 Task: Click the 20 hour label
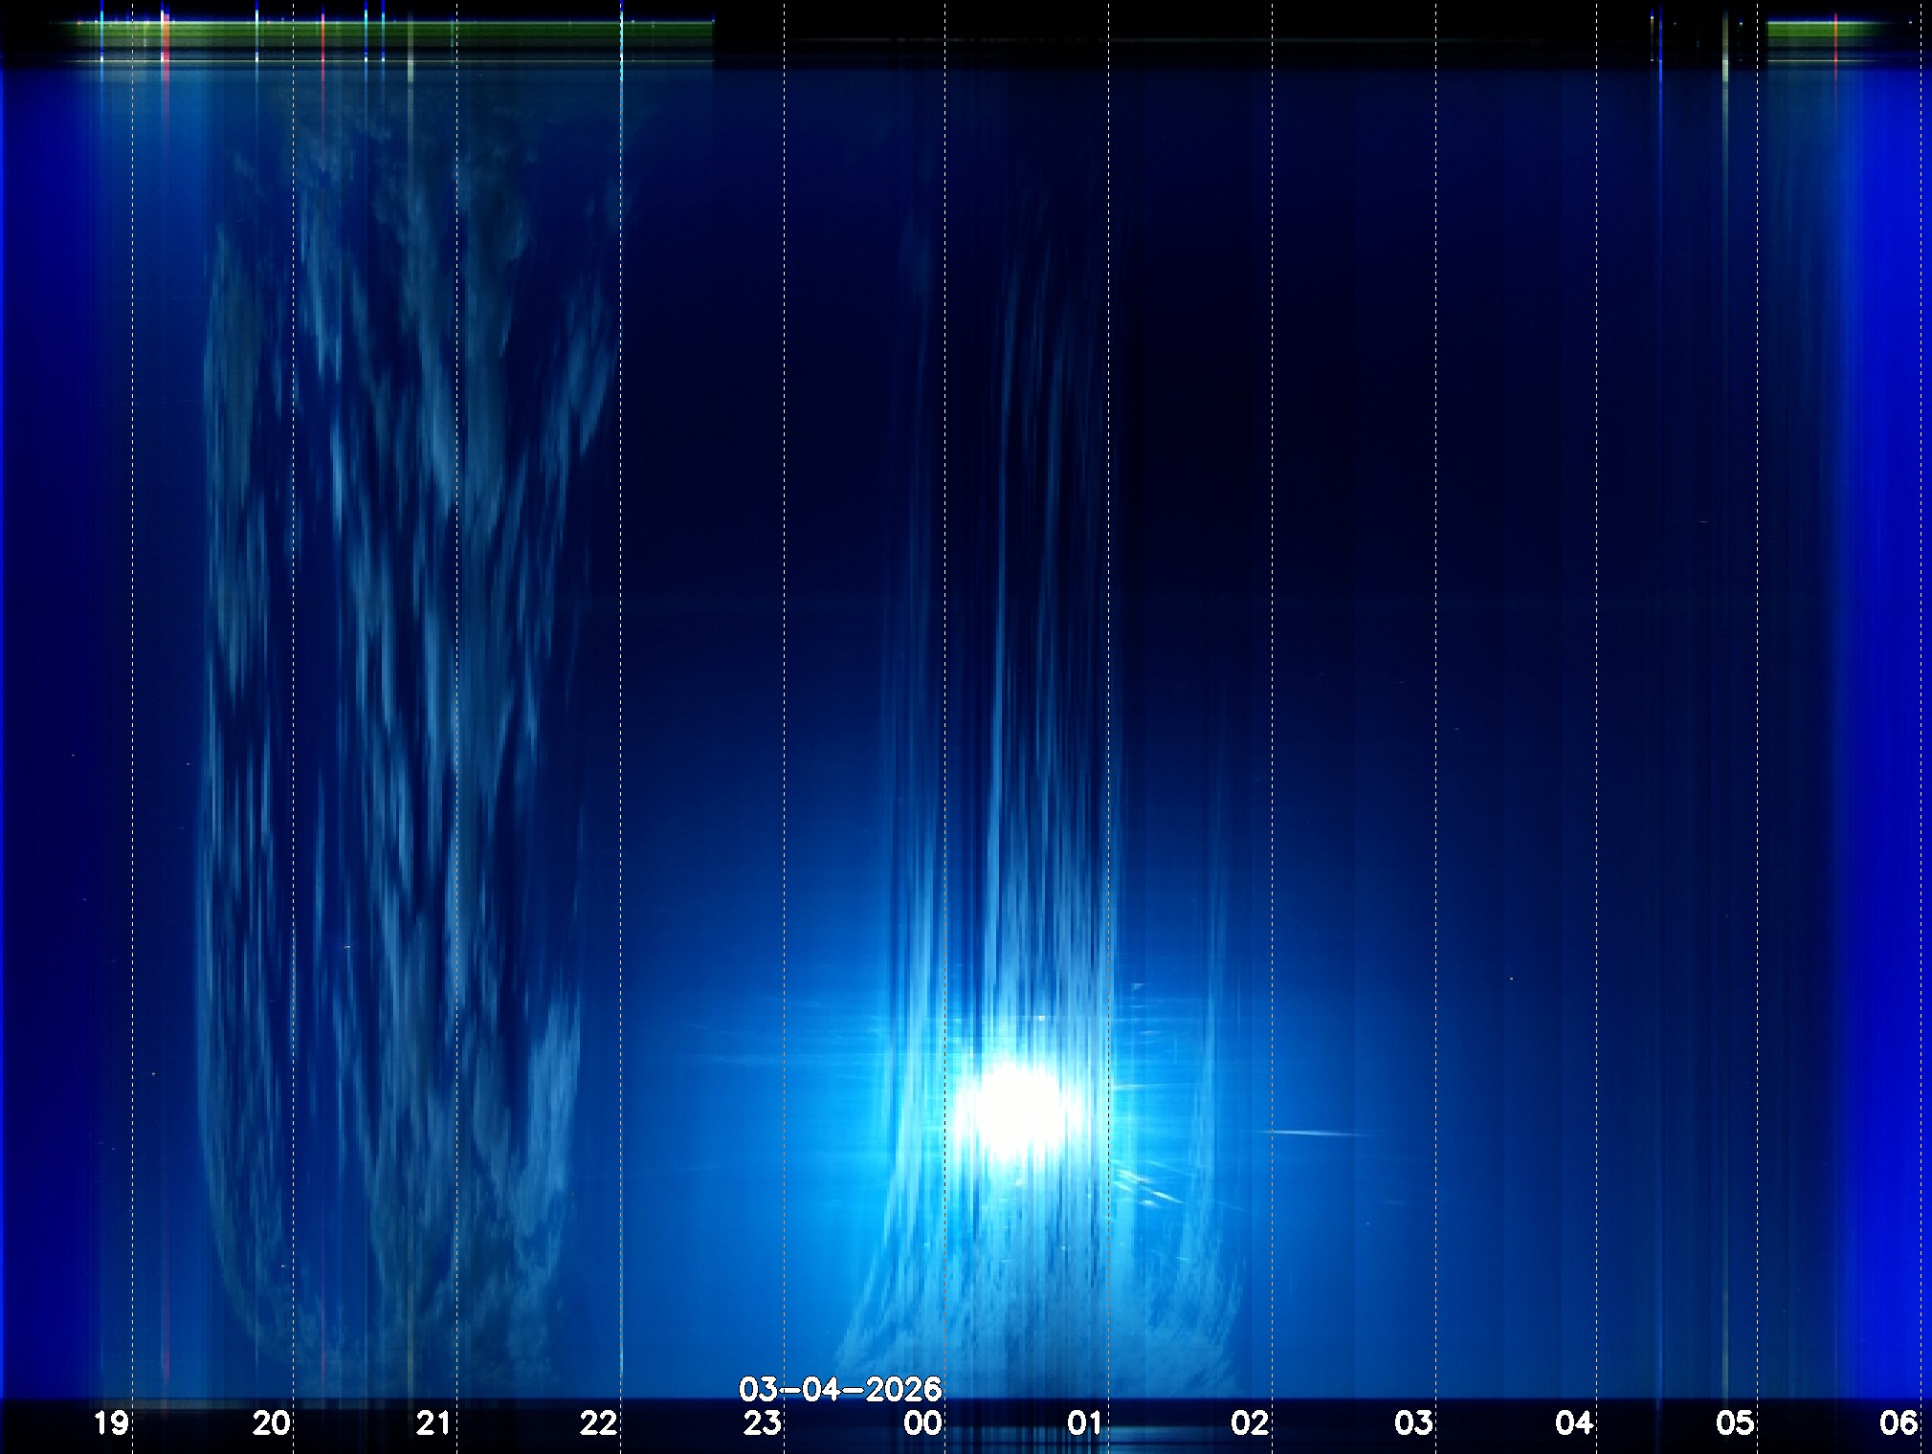tap(272, 1423)
